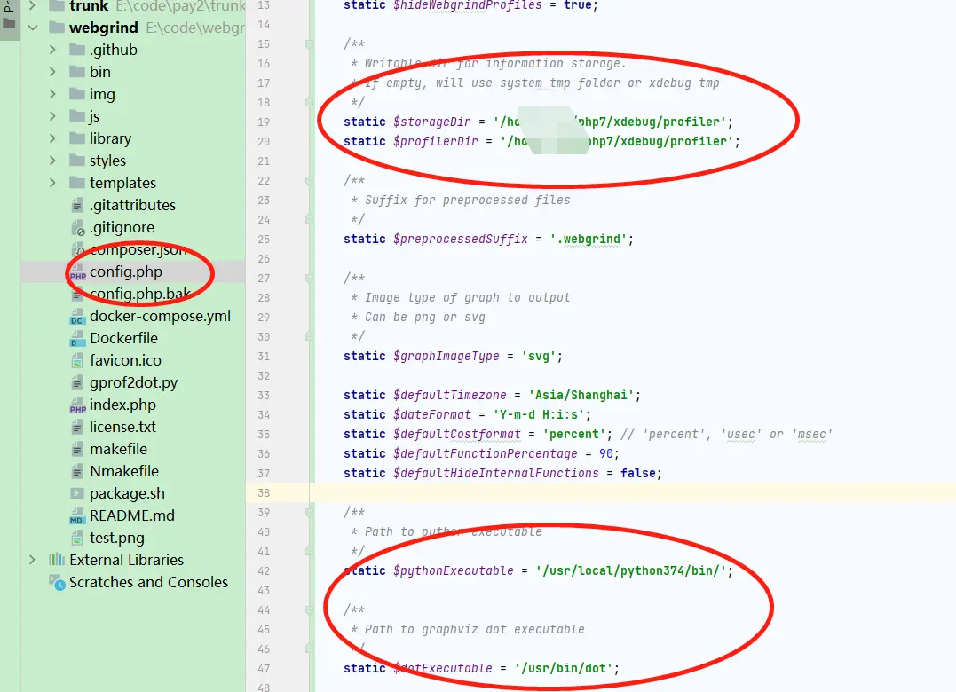Select config.php in the project tree
Viewport: 956px width, 692px height.
tap(125, 271)
